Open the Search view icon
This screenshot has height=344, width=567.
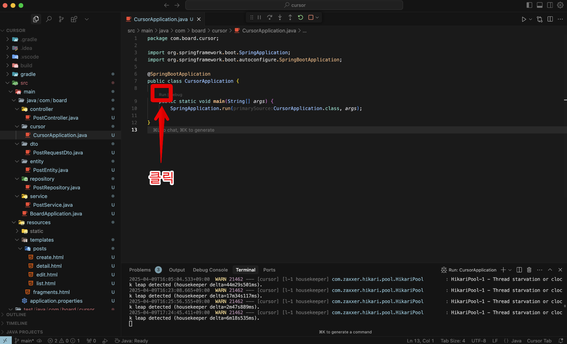pos(49,19)
